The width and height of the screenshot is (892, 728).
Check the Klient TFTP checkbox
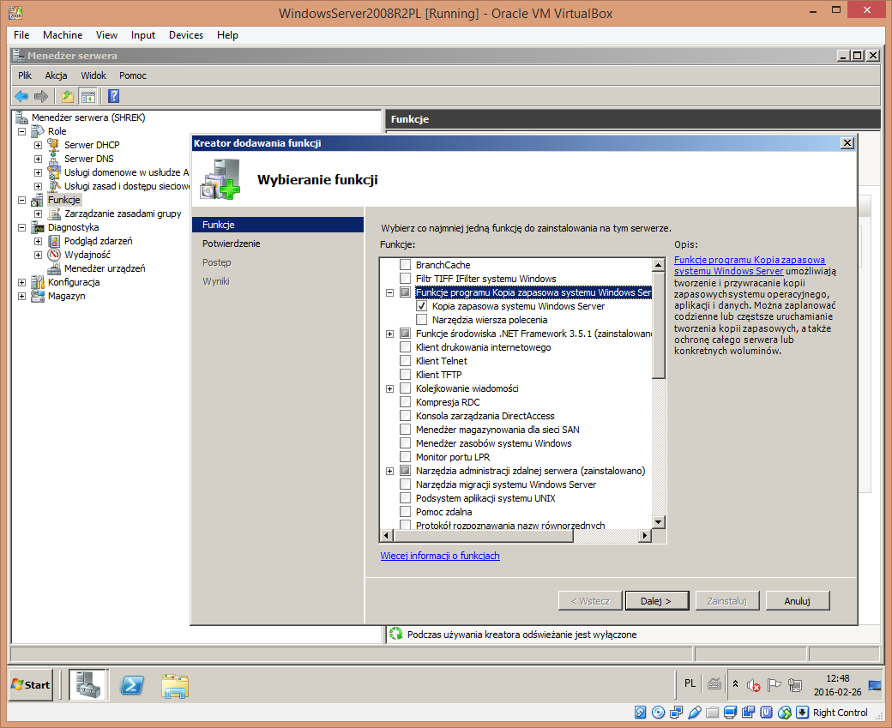pos(405,374)
